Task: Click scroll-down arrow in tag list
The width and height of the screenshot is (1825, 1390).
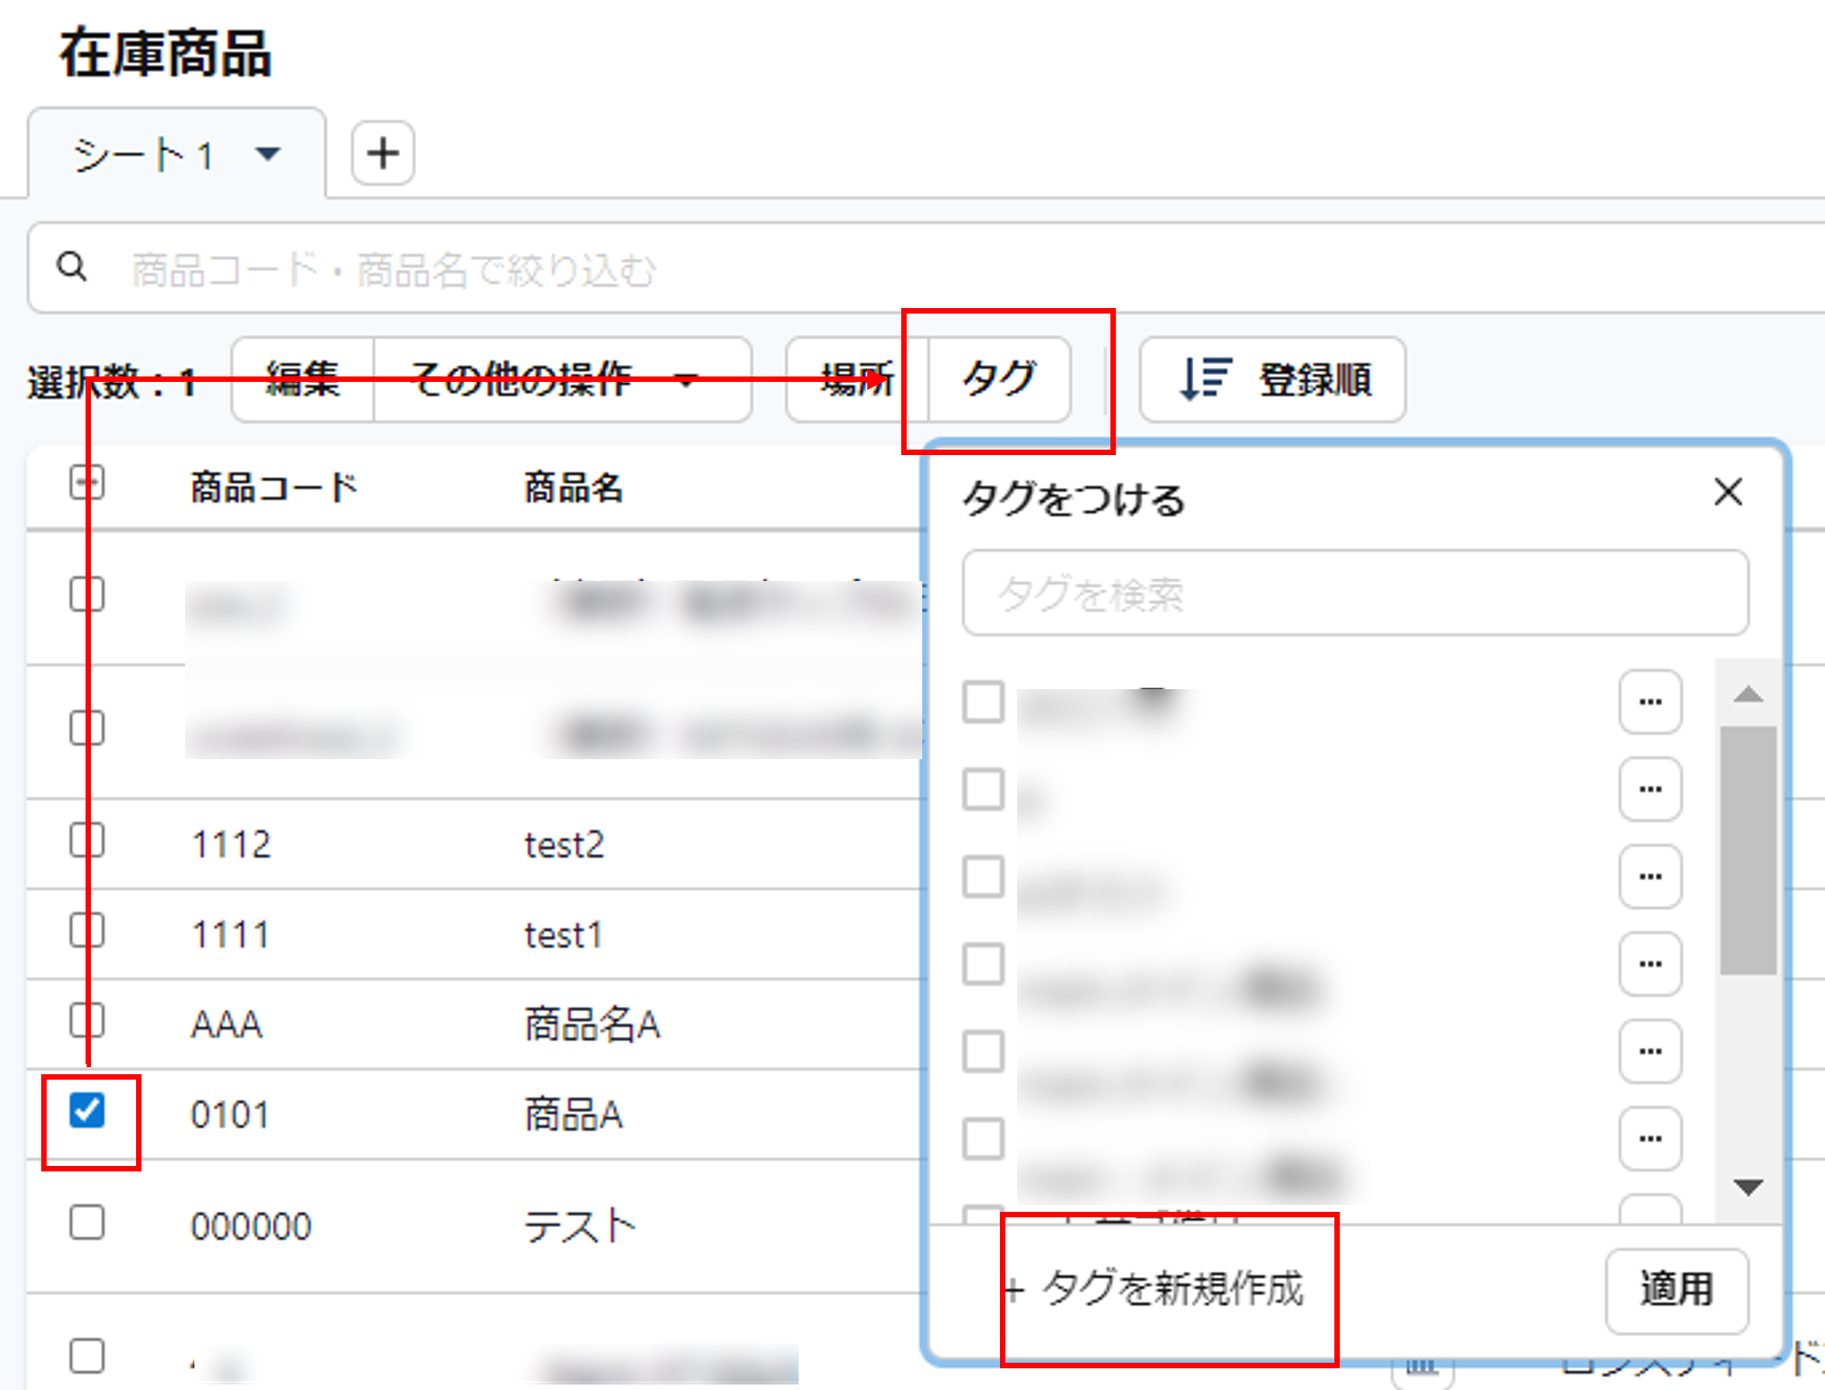Action: click(1747, 1187)
